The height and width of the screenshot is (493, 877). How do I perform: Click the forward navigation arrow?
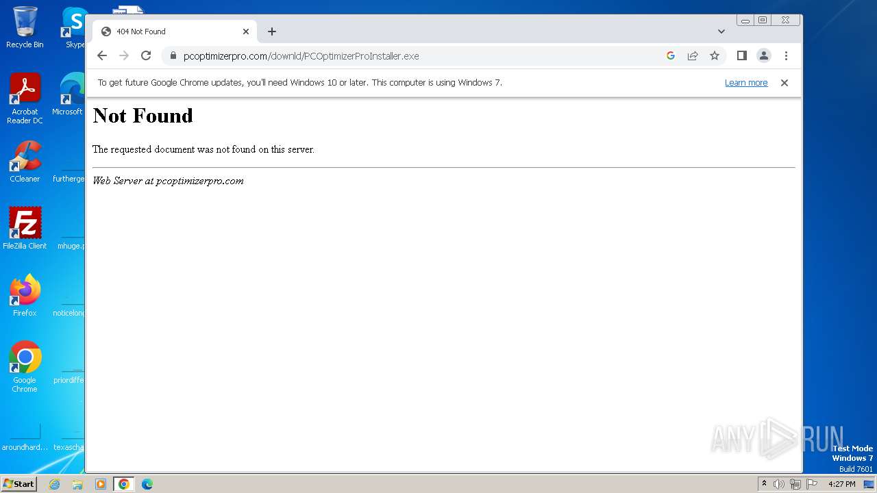coord(124,56)
